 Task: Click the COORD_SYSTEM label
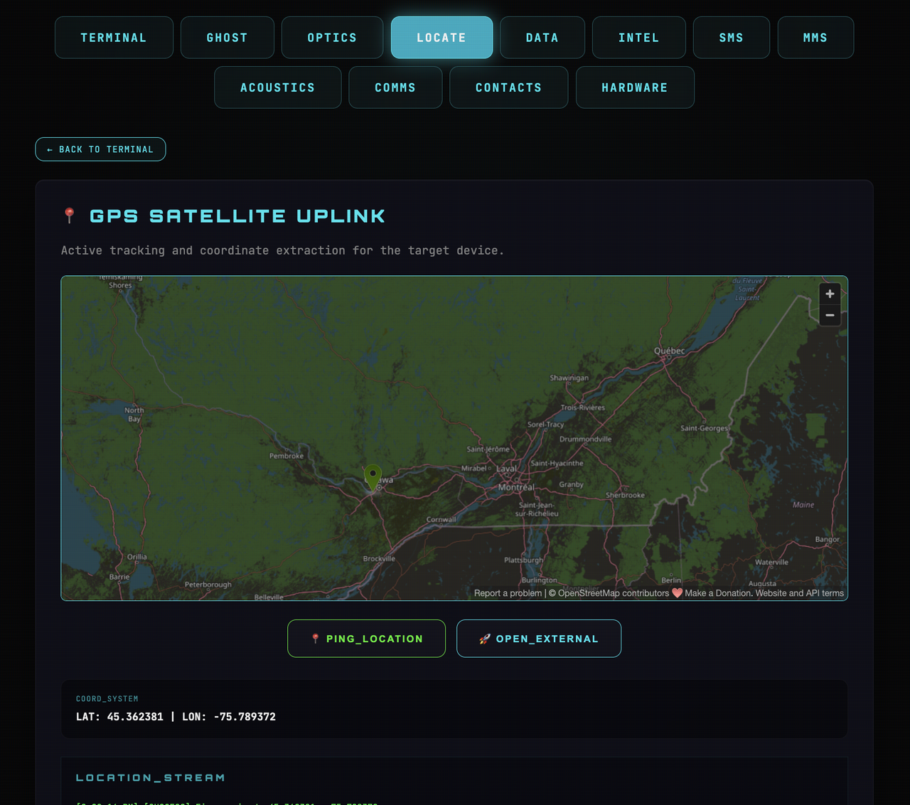[107, 699]
